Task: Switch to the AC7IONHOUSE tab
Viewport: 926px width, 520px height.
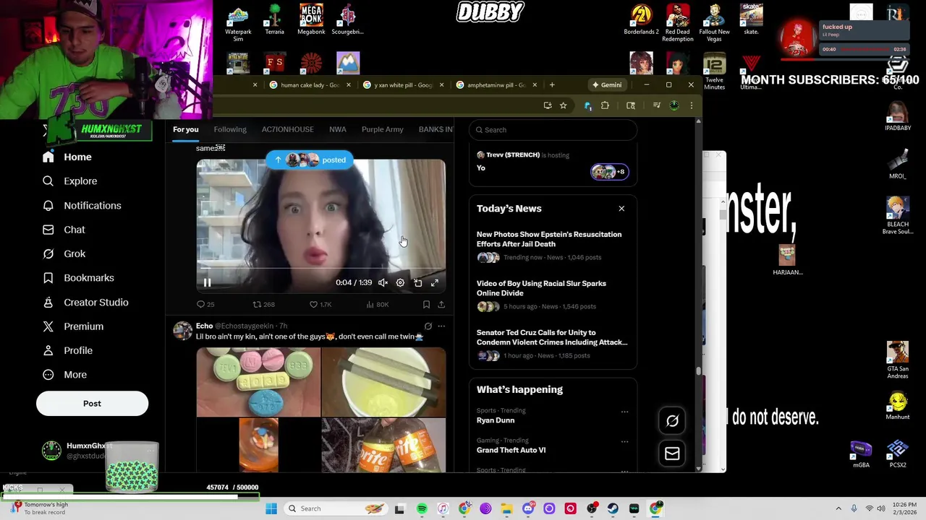Action: (287, 129)
